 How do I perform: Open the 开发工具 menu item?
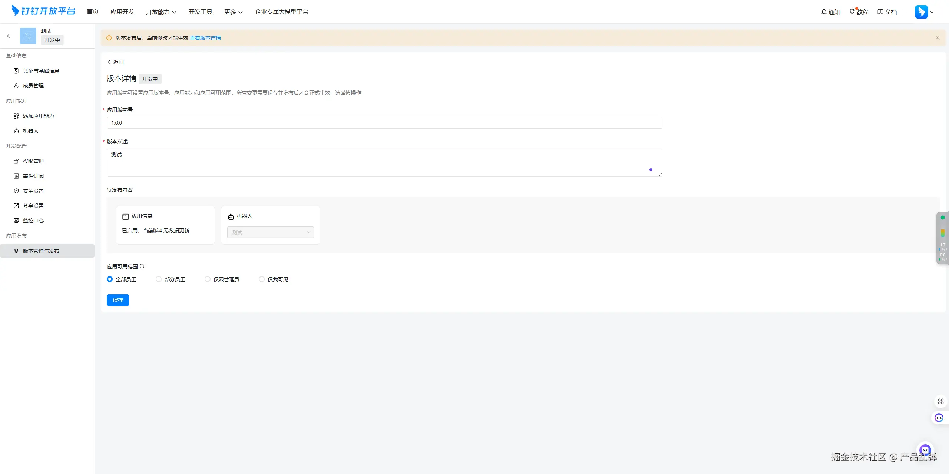200,12
